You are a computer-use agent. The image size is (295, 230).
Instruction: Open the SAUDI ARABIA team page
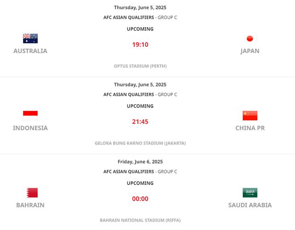(x=250, y=205)
